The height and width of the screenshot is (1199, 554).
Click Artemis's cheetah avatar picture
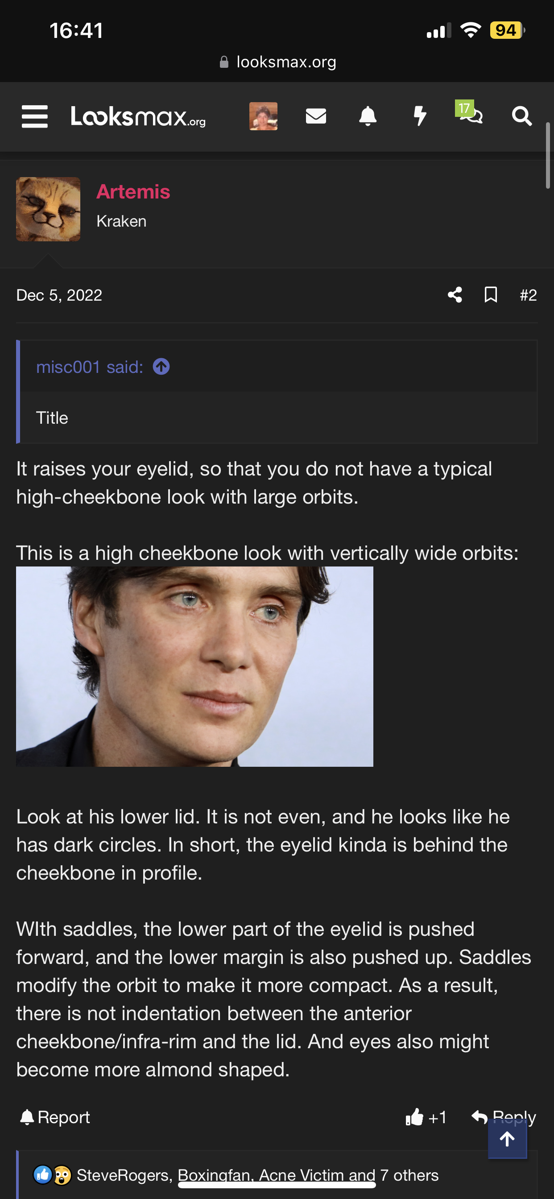pos(49,210)
